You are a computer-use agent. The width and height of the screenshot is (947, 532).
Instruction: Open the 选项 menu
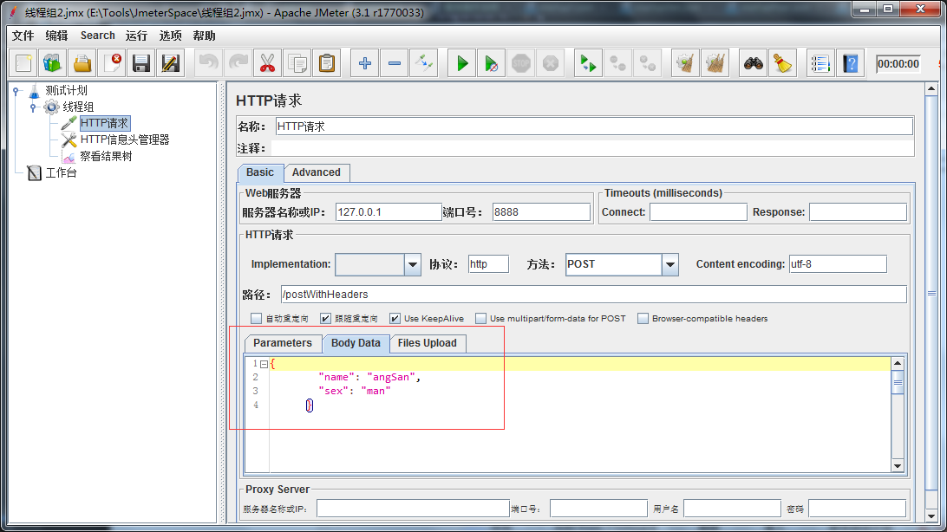tap(170, 36)
